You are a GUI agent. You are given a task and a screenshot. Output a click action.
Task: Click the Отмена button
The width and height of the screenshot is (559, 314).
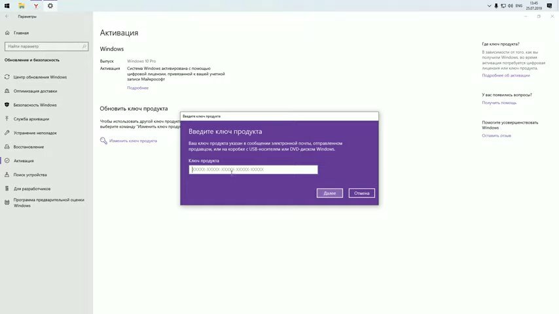pos(361,193)
